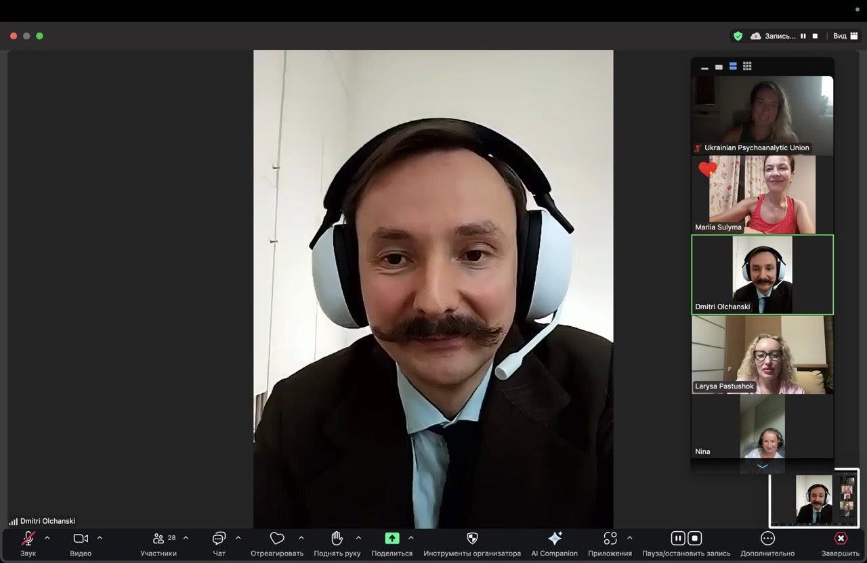Open the Приложения apps icon
This screenshot has width=867, height=563.
click(610, 539)
